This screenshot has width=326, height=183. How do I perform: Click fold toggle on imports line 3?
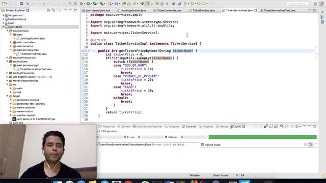tap(89, 22)
